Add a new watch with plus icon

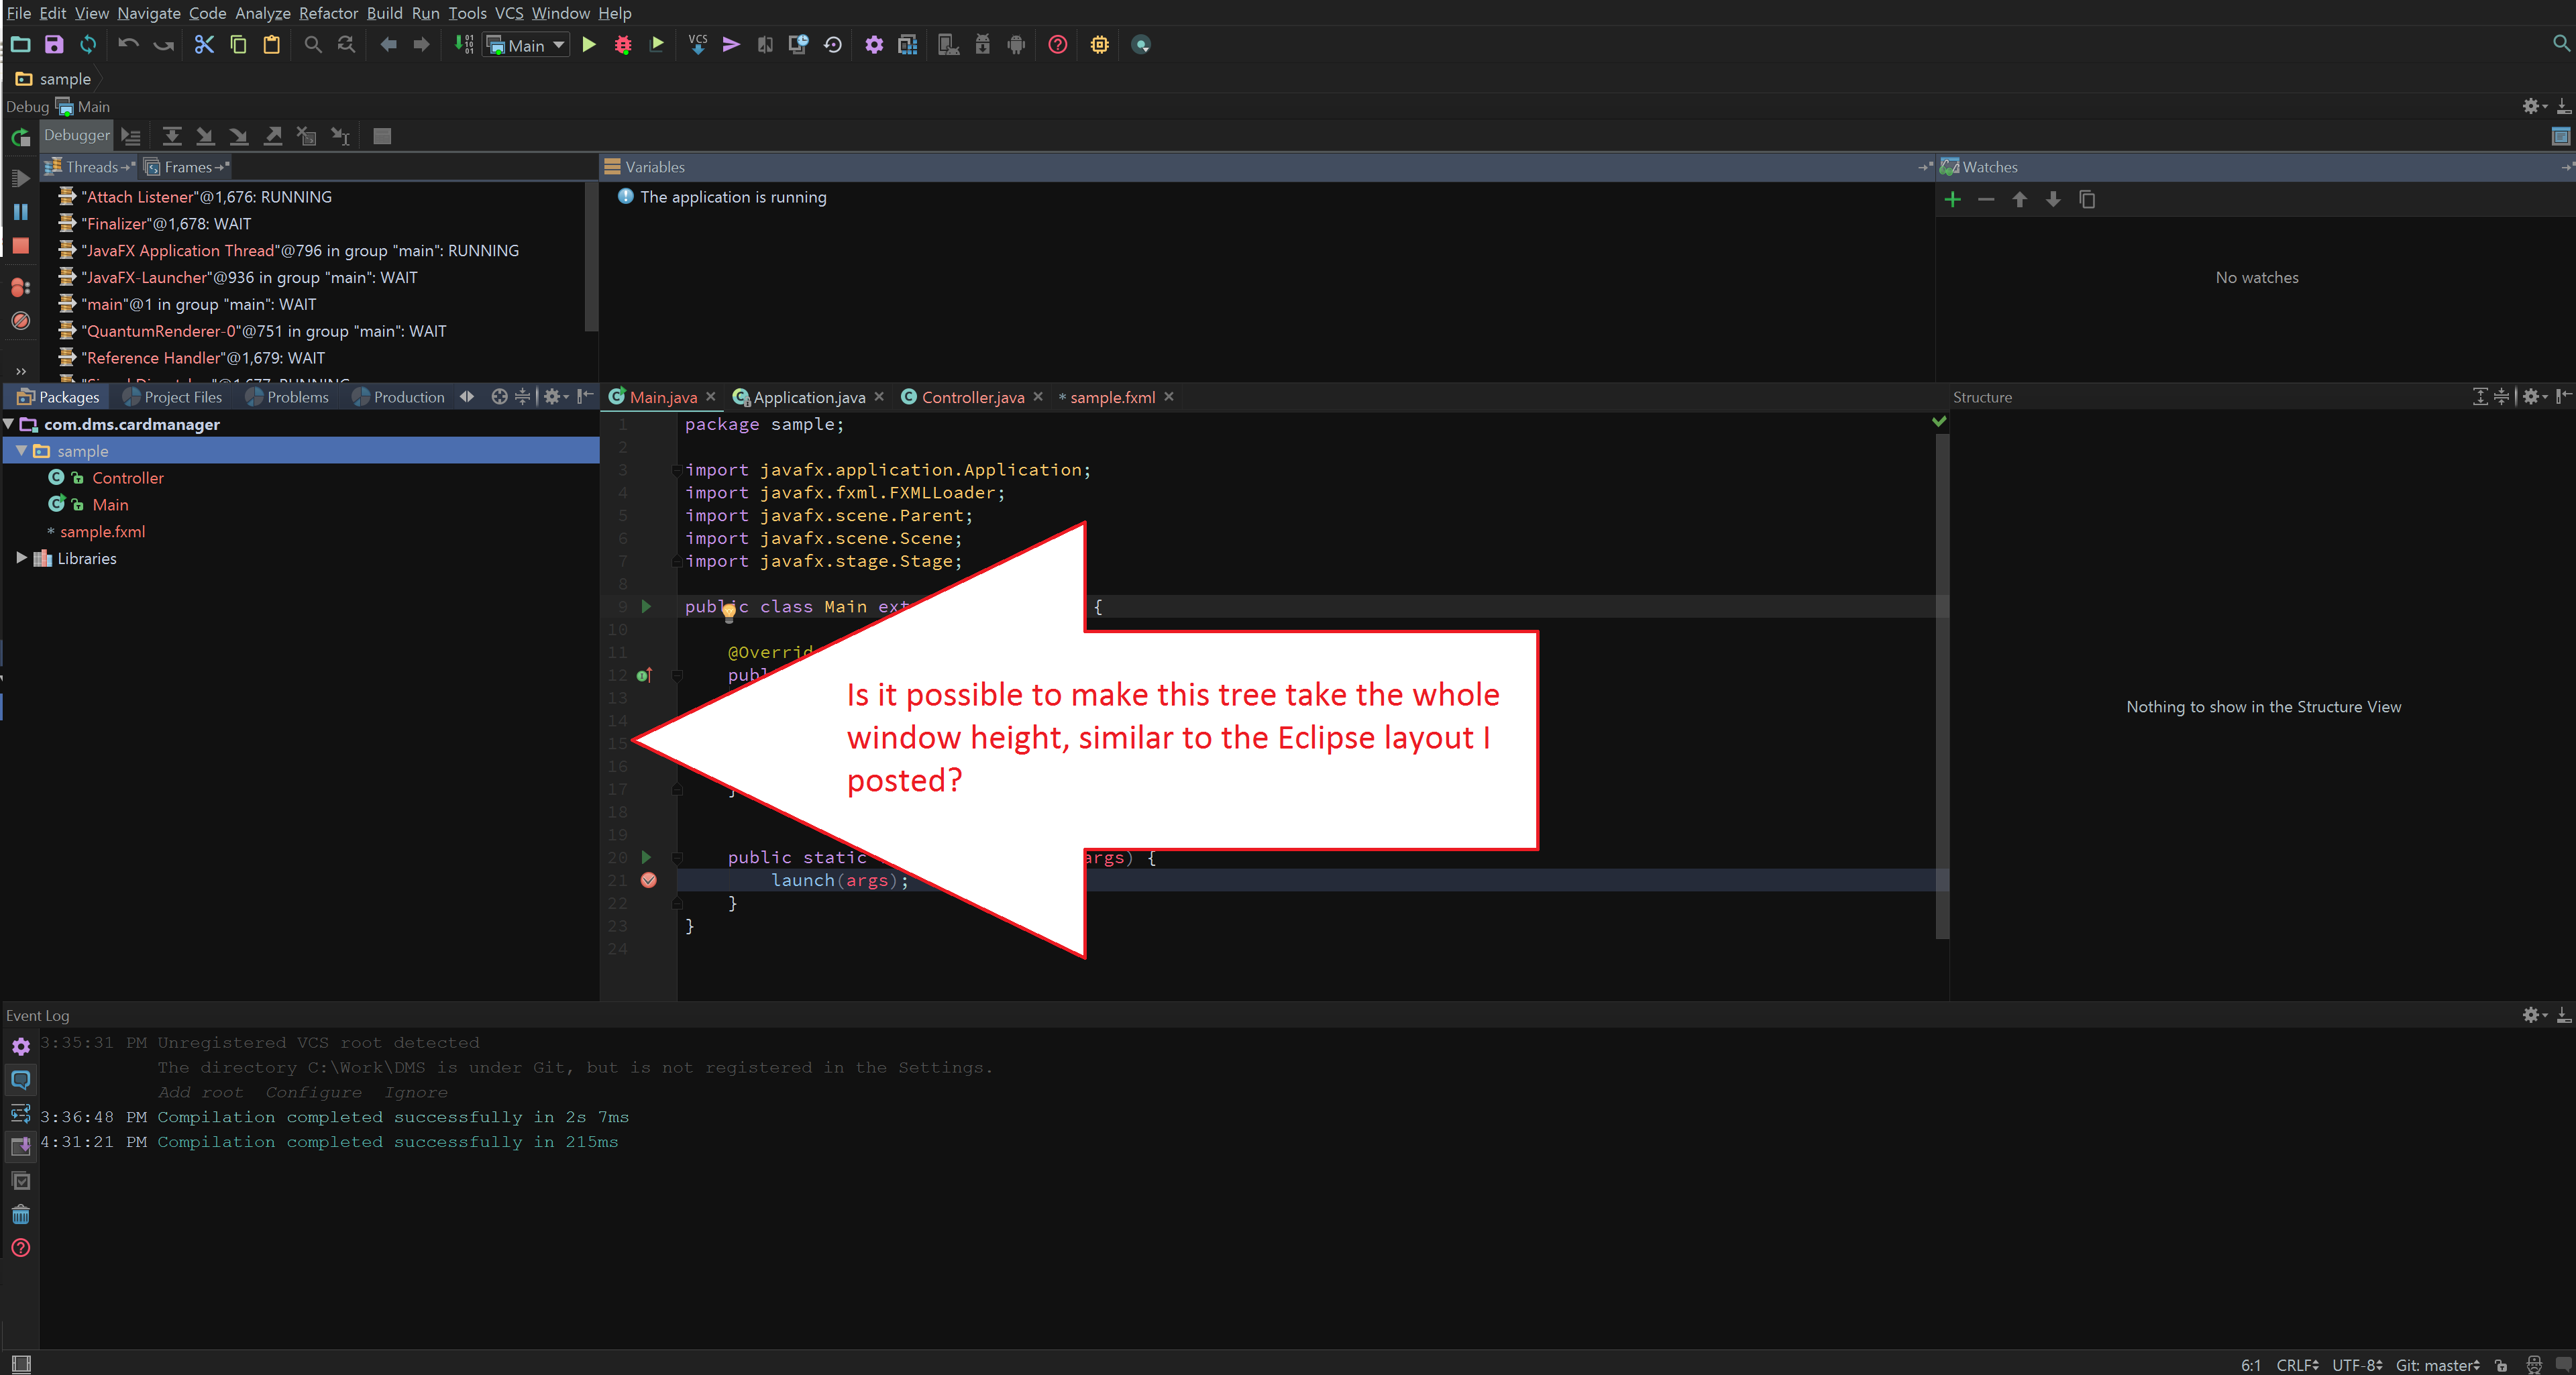[x=1952, y=200]
